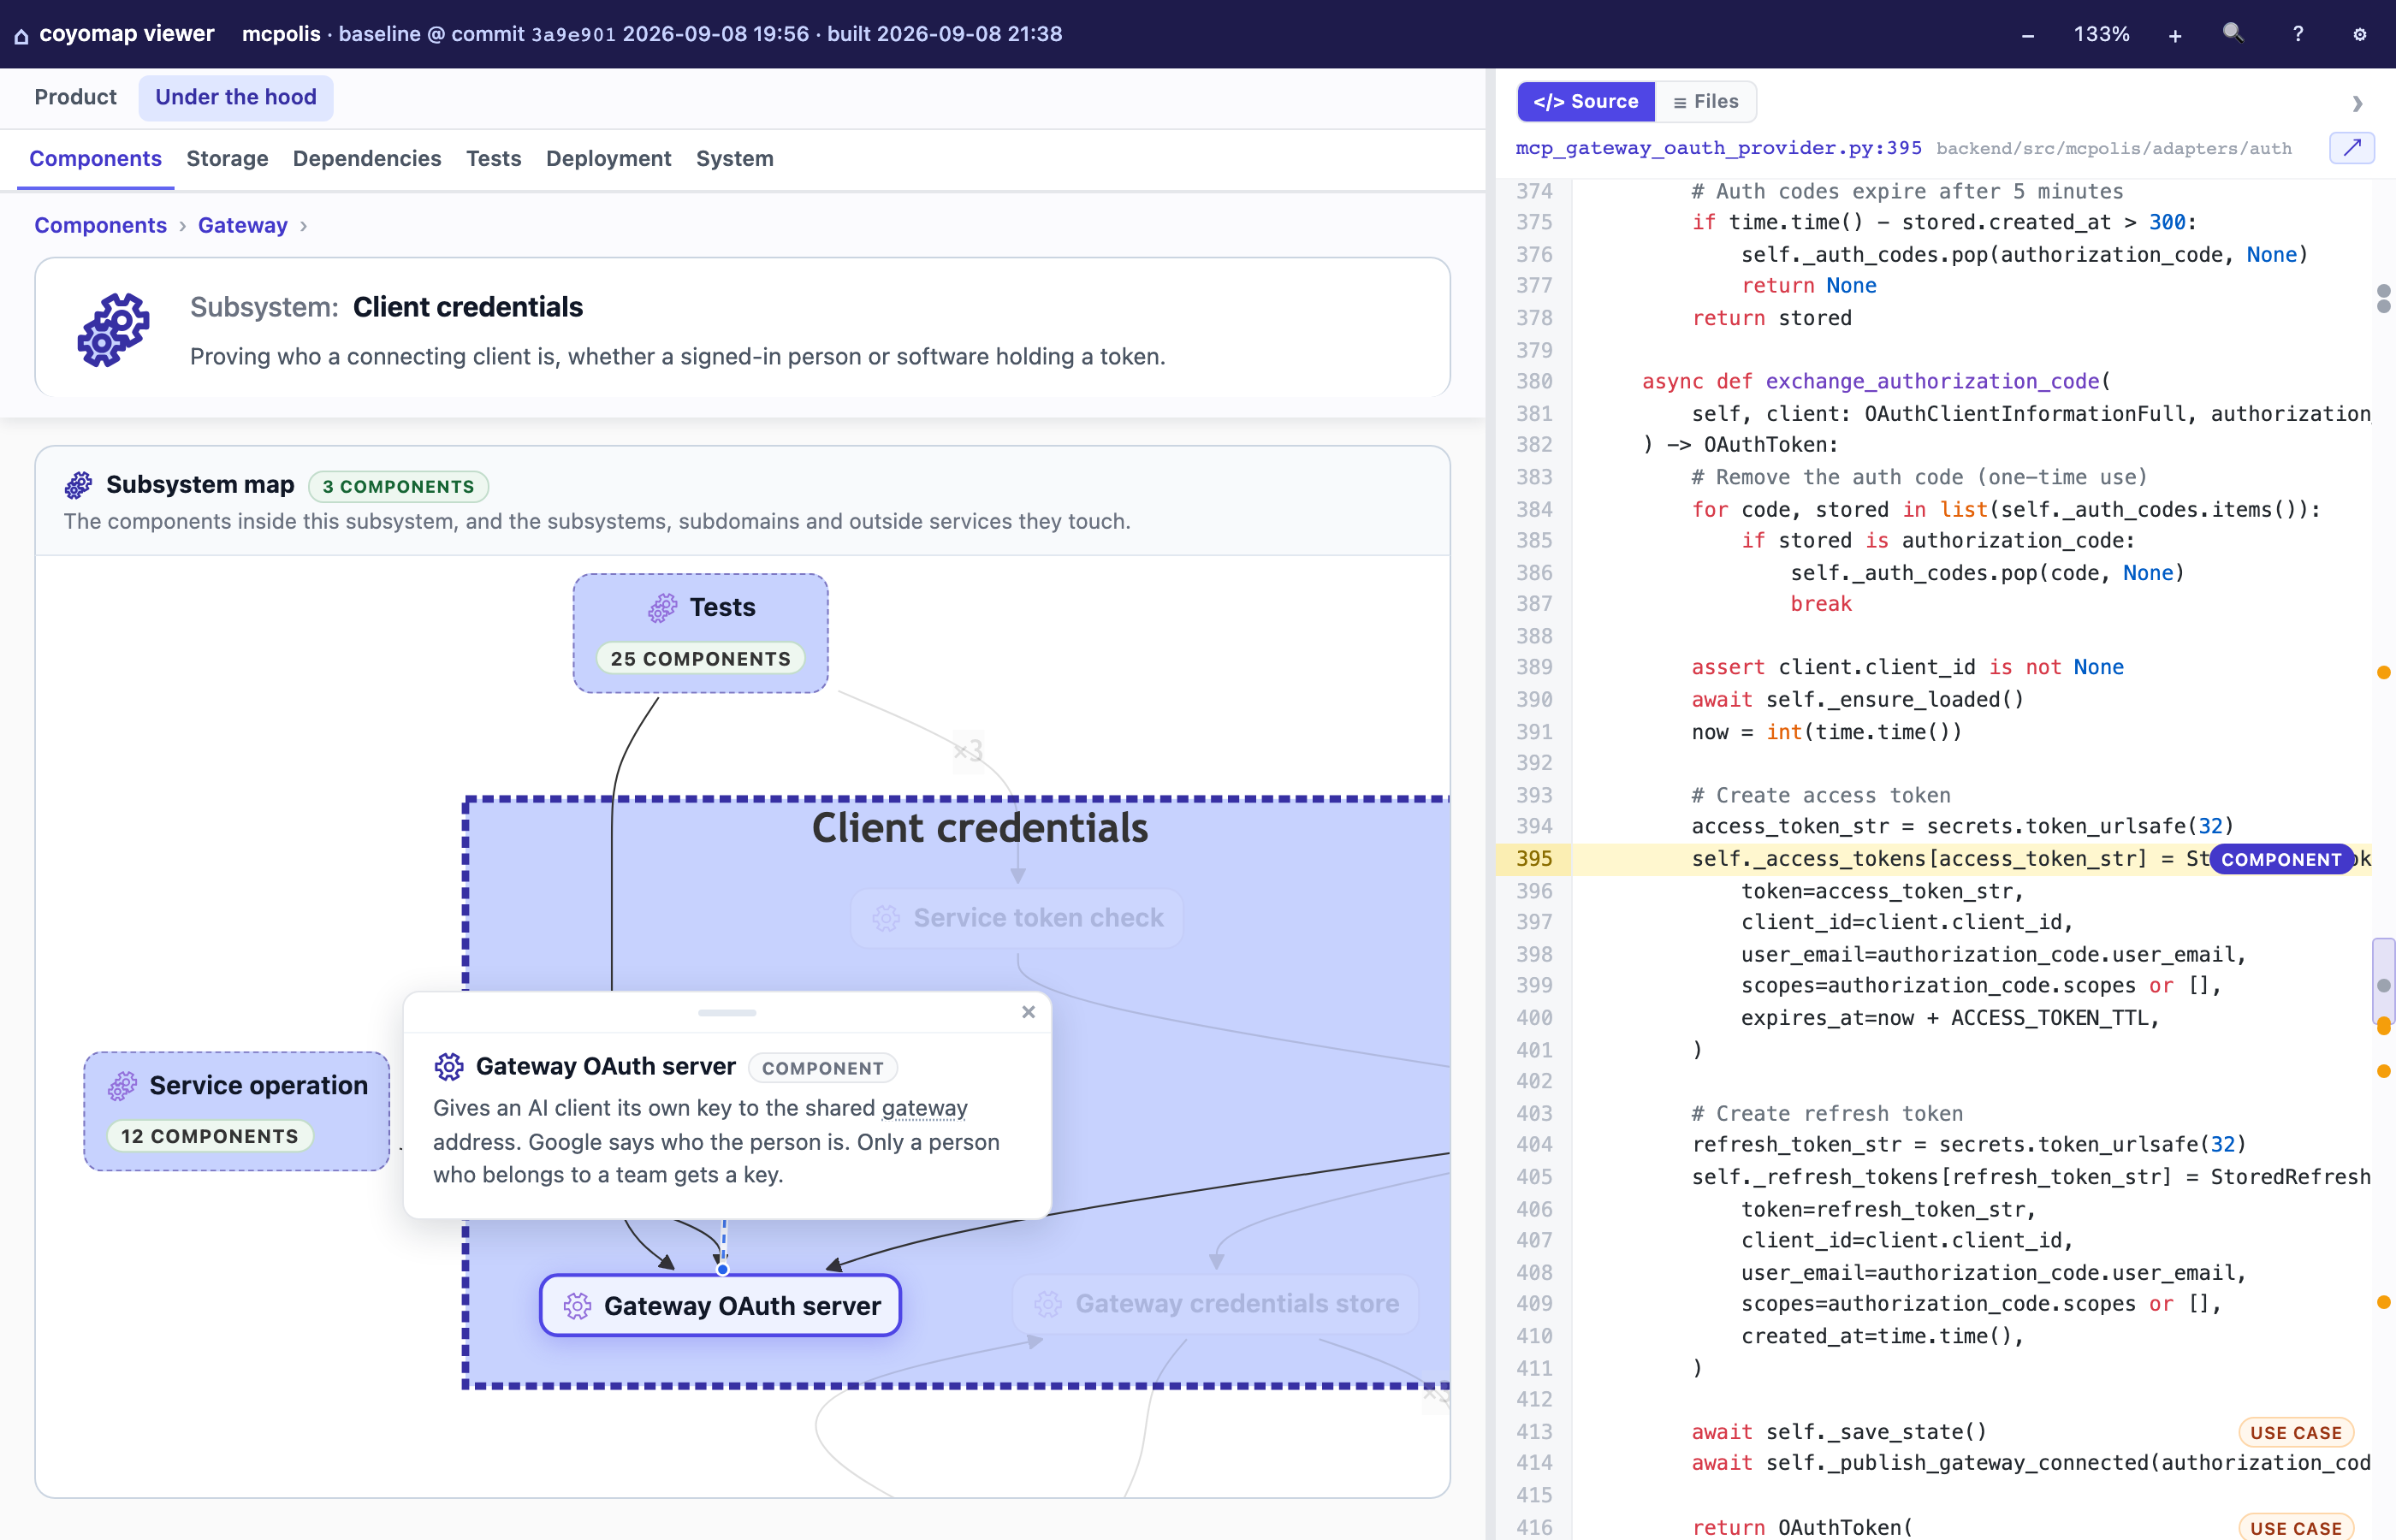This screenshot has height=1540, width=2396.
Task: Open the Components tab
Action: coord(95,158)
